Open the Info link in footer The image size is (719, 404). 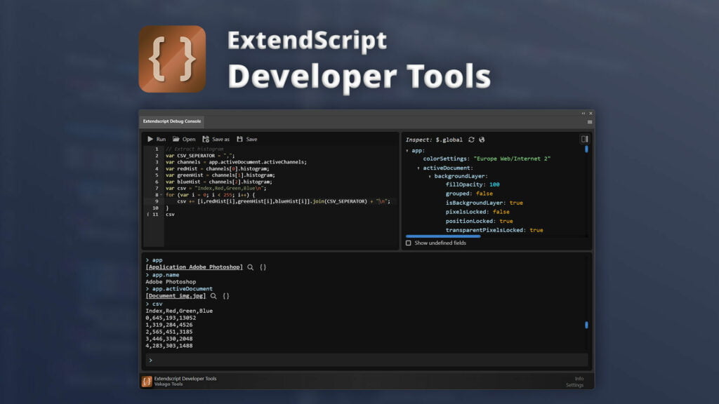tap(579, 378)
